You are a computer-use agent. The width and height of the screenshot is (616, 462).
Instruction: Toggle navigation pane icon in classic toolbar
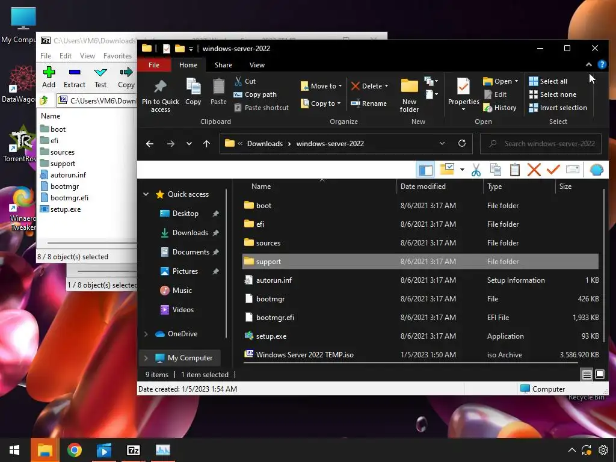point(425,170)
